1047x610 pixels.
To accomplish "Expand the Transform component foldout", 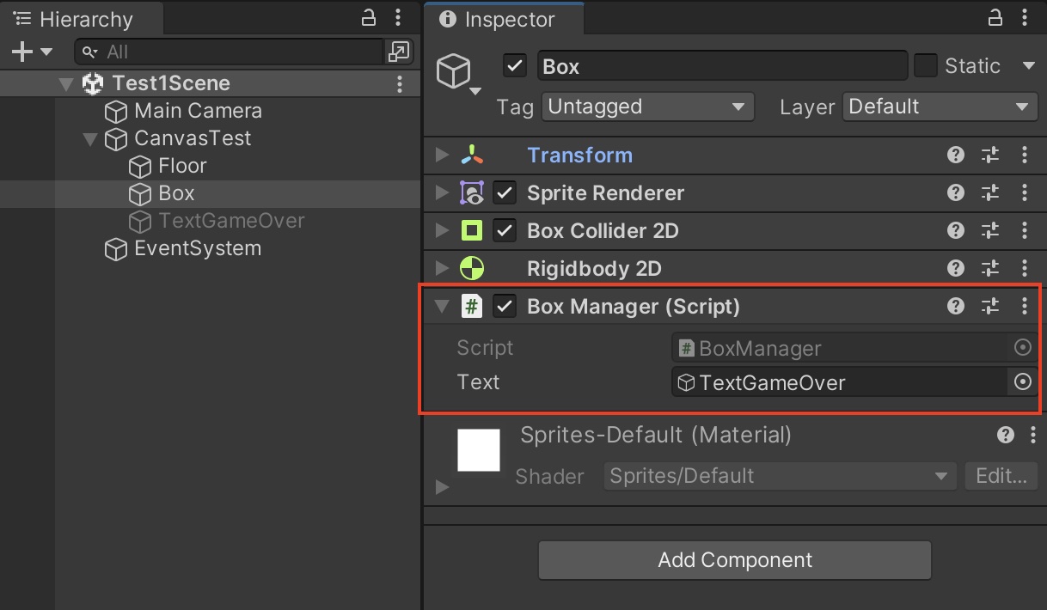I will click(443, 156).
